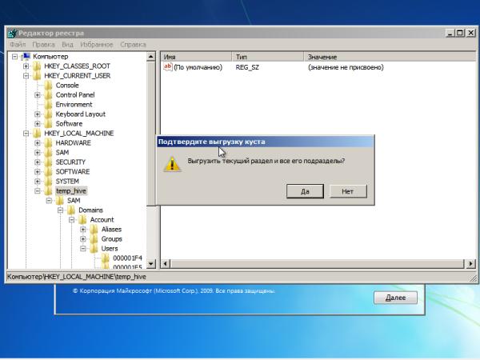The image size is (480, 360).
Task: Click the Control Panel folder icon
Action: tap(50, 94)
